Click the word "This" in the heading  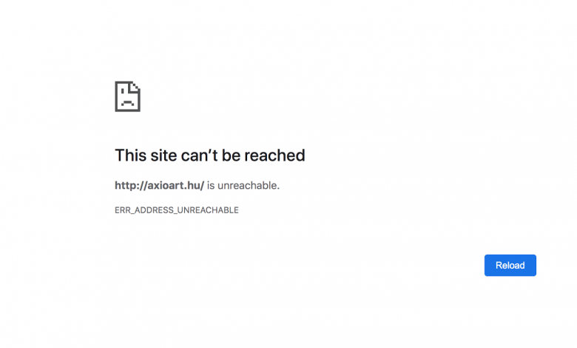131,155
